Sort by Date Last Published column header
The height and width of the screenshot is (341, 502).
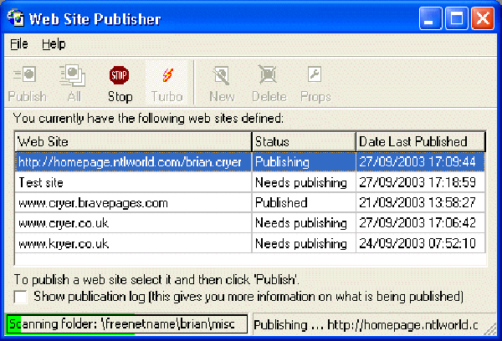421,141
